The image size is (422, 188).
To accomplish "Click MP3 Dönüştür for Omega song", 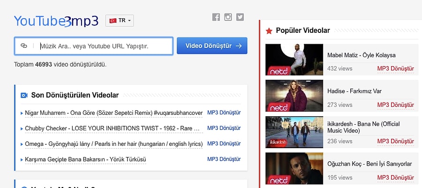I will [224, 143].
